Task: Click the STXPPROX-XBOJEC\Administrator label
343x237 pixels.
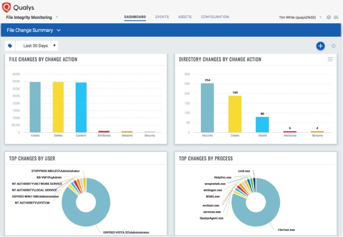Action: pos(55,171)
